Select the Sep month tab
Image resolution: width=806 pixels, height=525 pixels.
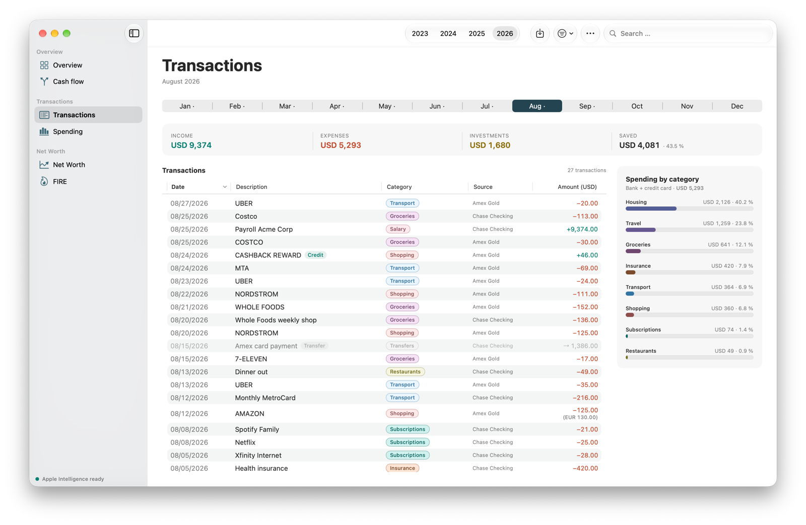(587, 106)
